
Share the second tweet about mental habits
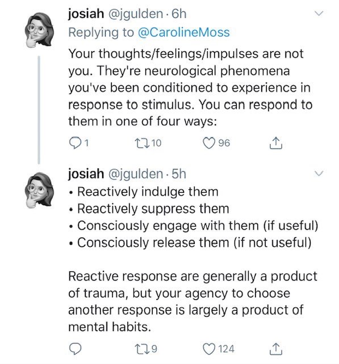coord(276,349)
